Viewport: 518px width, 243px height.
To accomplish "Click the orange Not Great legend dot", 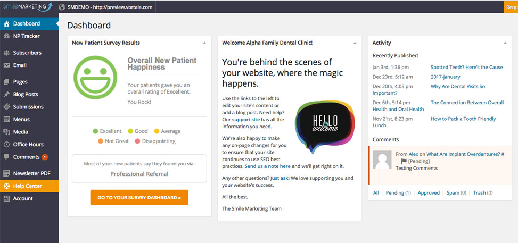I will (101, 141).
